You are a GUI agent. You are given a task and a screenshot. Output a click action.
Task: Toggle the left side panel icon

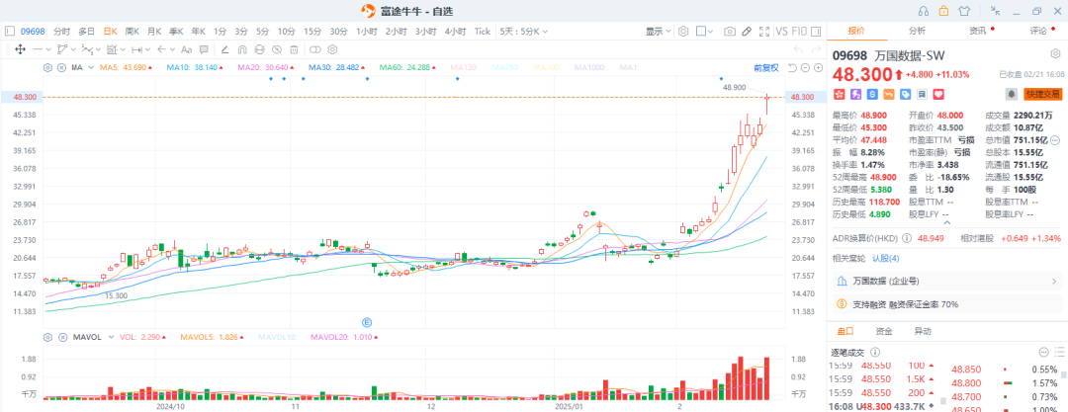point(10,32)
